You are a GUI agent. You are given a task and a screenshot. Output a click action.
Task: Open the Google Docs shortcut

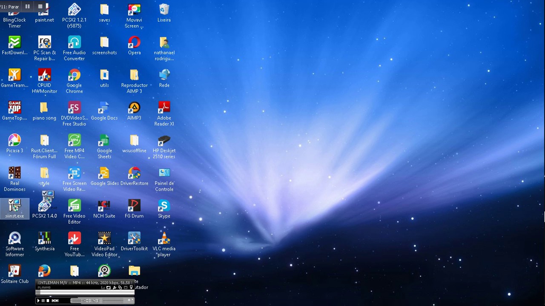[104, 111]
